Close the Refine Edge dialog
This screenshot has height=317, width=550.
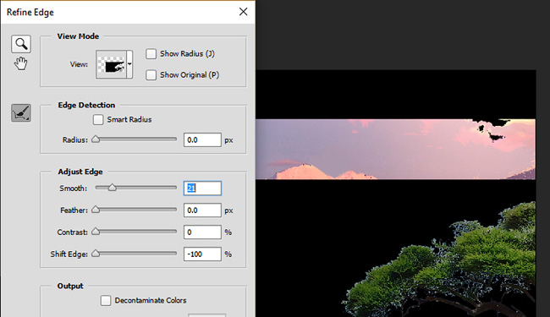point(243,12)
